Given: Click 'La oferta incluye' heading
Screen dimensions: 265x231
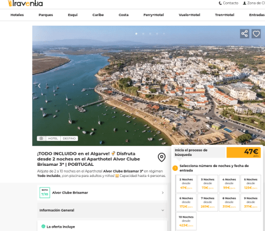Looking at the screenshot, I should point(61,227).
